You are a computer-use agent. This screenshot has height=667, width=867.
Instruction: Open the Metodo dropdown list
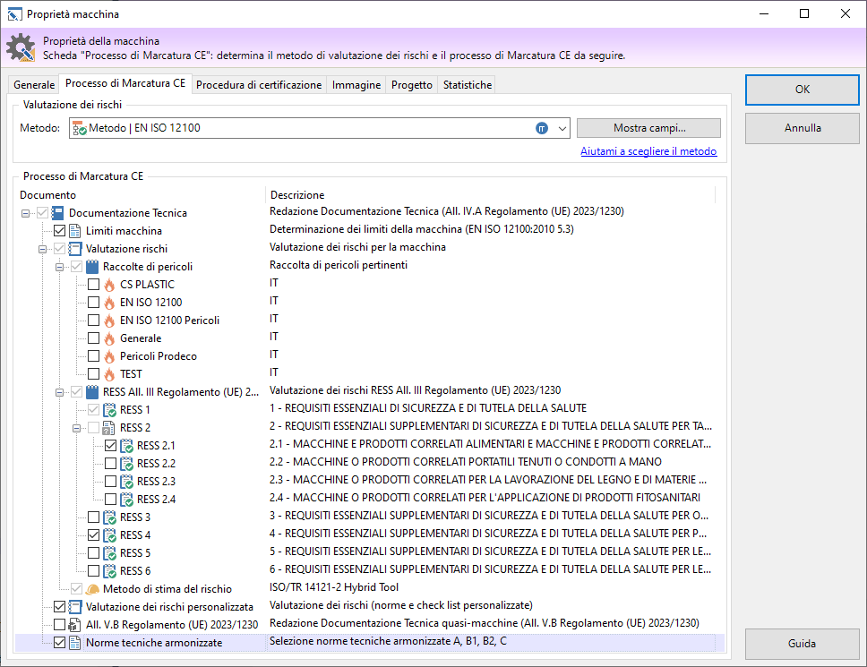click(x=562, y=128)
